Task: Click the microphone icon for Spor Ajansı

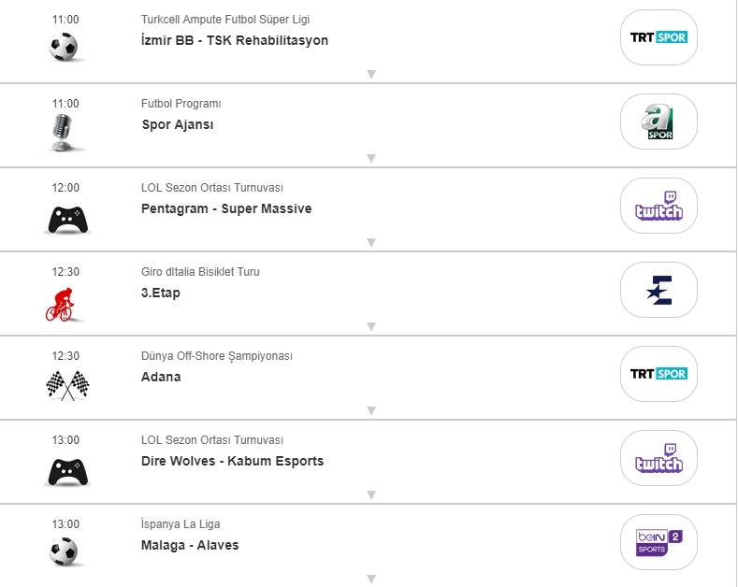Action: [x=64, y=132]
